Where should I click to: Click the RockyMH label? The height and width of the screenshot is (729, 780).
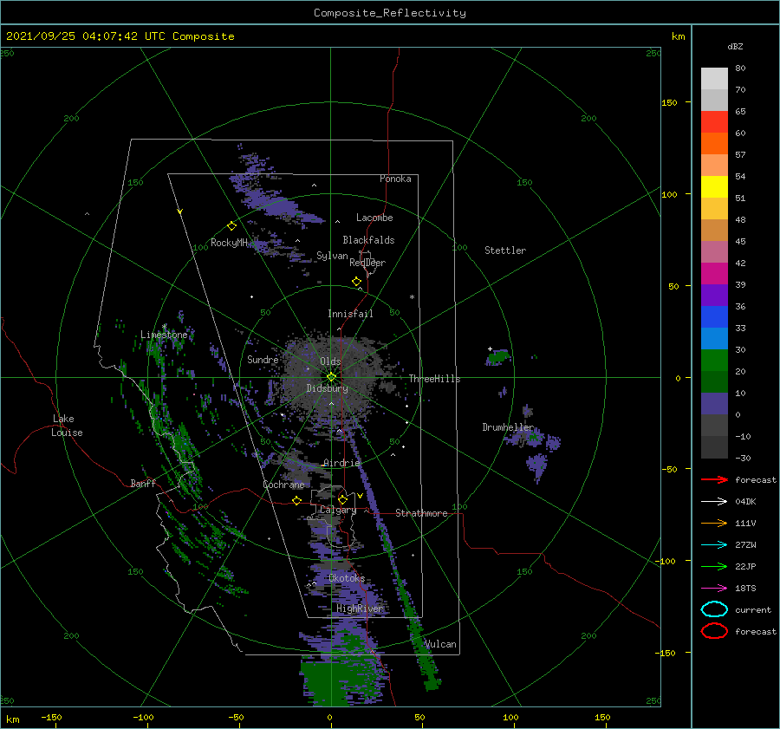click(x=229, y=243)
